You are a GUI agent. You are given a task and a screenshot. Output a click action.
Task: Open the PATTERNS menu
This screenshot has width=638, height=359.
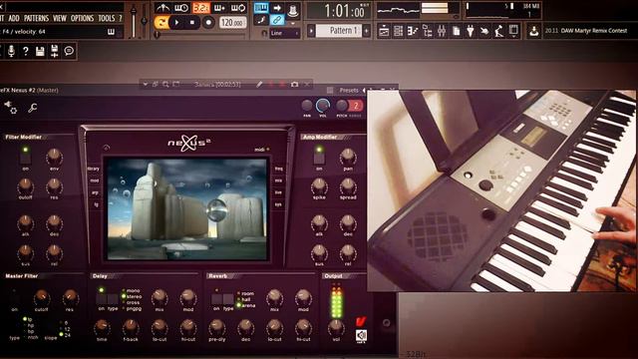click(x=36, y=18)
